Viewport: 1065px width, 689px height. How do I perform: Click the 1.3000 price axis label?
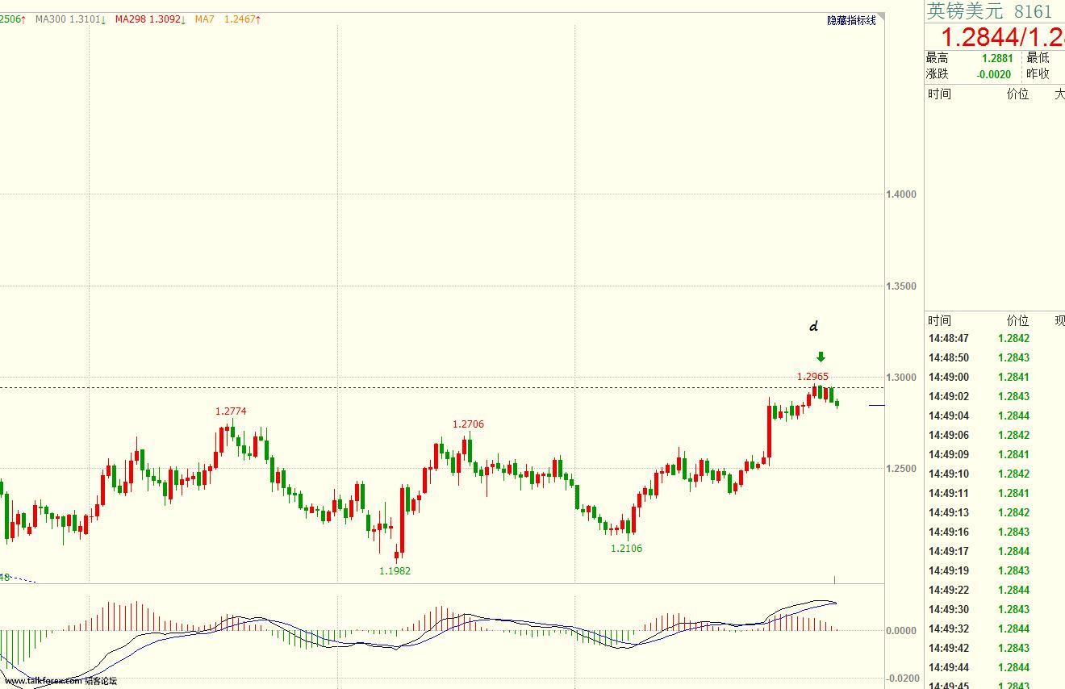pos(901,377)
